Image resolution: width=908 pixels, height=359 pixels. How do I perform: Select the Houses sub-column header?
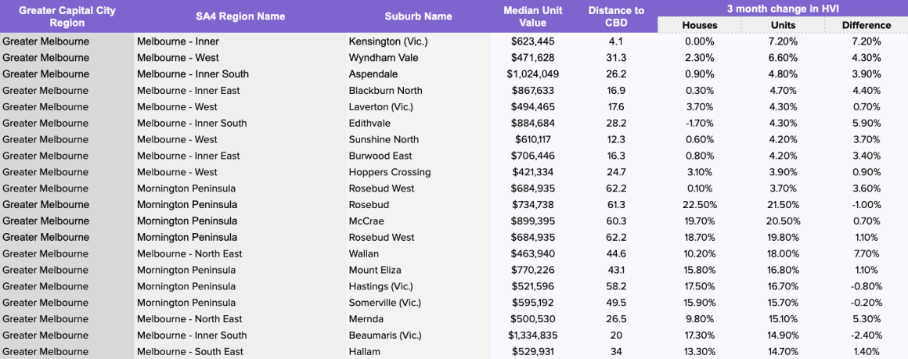point(699,25)
